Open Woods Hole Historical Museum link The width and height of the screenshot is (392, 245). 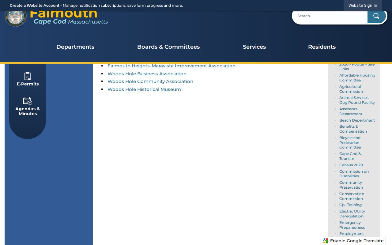click(144, 89)
